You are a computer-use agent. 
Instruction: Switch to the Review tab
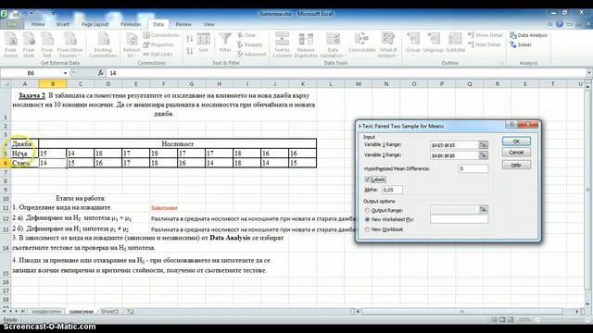click(x=183, y=24)
